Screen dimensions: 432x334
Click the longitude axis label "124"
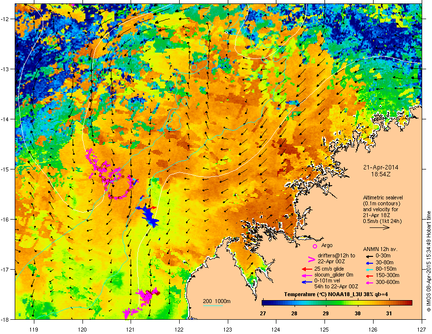(x=276, y=329)
